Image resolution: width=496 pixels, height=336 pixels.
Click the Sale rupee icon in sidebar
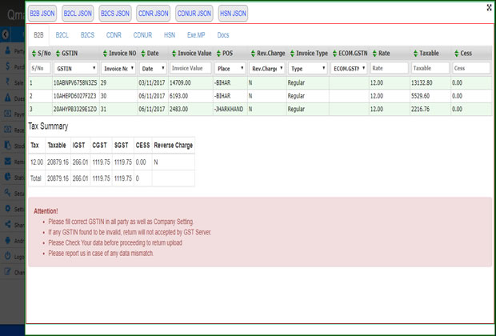coord(8,82)
